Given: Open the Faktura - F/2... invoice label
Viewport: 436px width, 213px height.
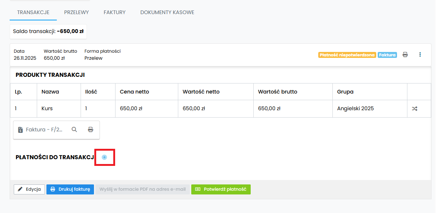Looking at the screenshot, I should (x=44, y=130).
